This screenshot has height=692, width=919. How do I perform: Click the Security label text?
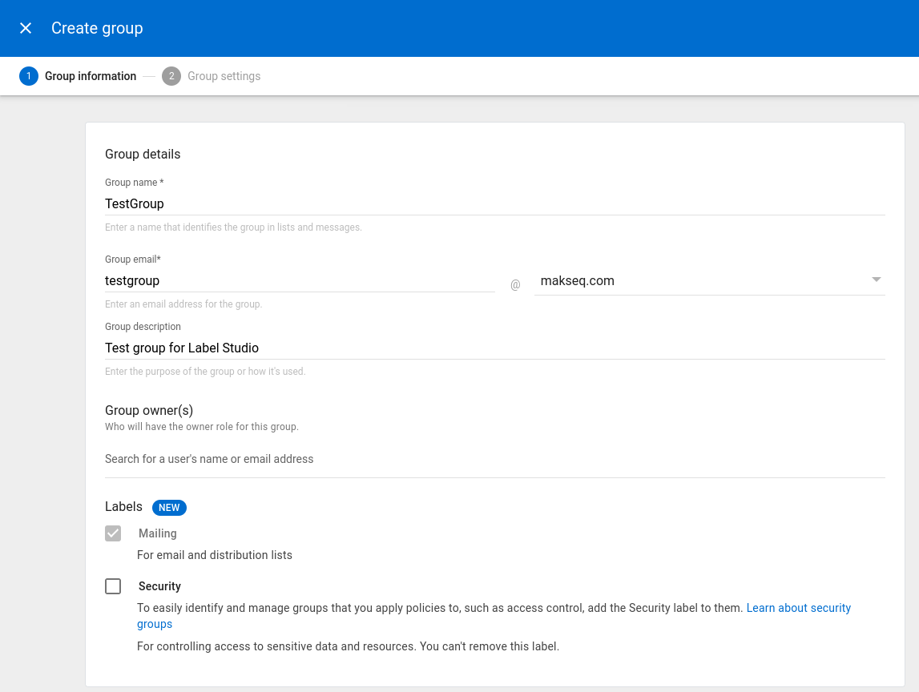tap(159, 586)
